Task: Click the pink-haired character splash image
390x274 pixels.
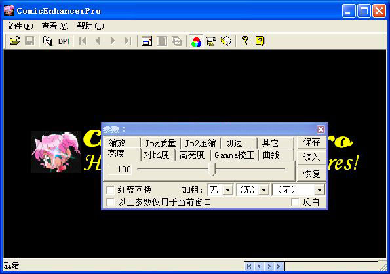Action: (56, 152)
